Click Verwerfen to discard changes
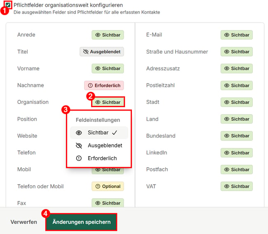This screenshot has width=268, height=234. (24, 222)
